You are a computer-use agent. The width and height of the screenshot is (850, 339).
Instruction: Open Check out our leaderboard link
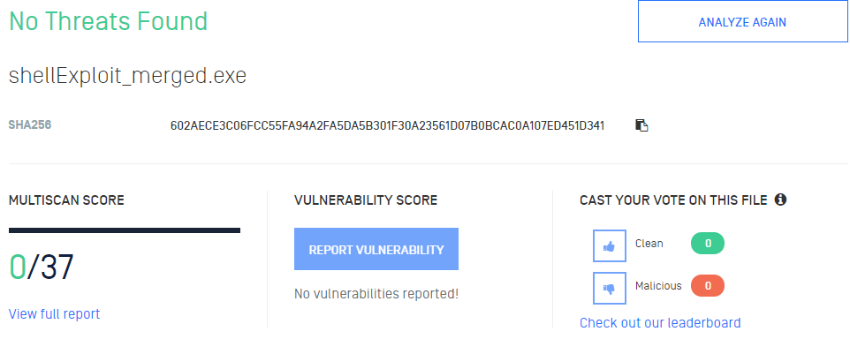(660, 323)
